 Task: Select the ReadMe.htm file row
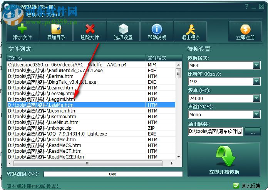click(x=91, y=140)
